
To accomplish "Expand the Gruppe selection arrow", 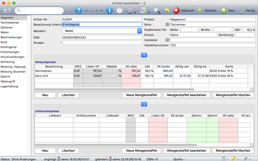I will (x=61, y=43).
